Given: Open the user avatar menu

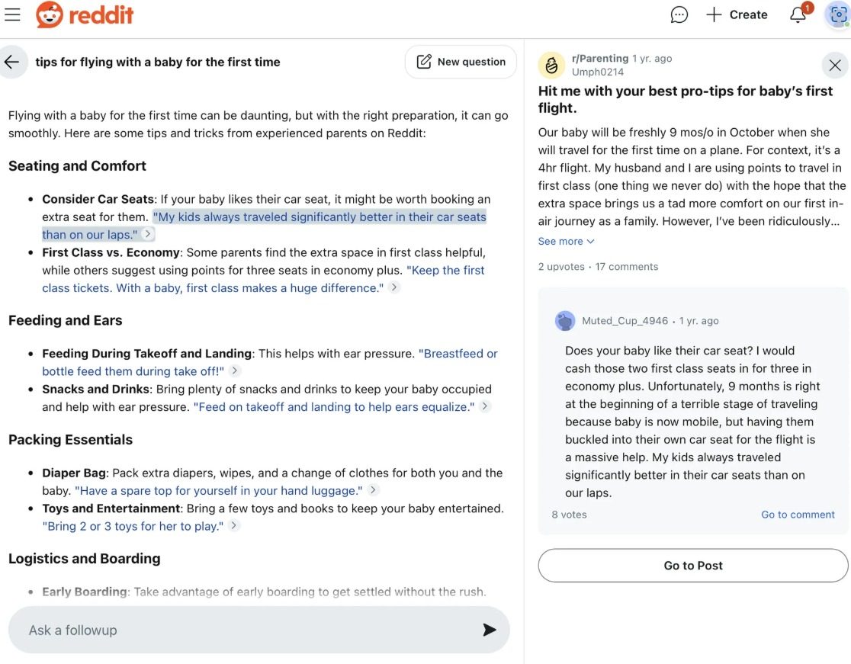Looking at the screenshot, I should [x=837, y=14].
